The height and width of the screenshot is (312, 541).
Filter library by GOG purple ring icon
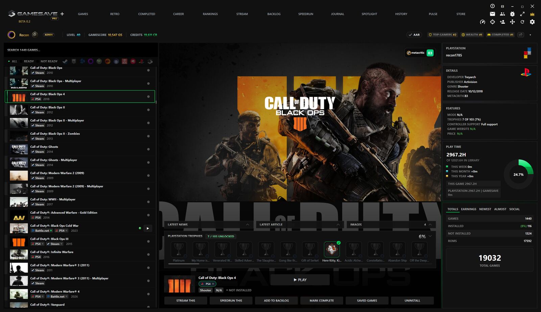[x=91, y=61]
